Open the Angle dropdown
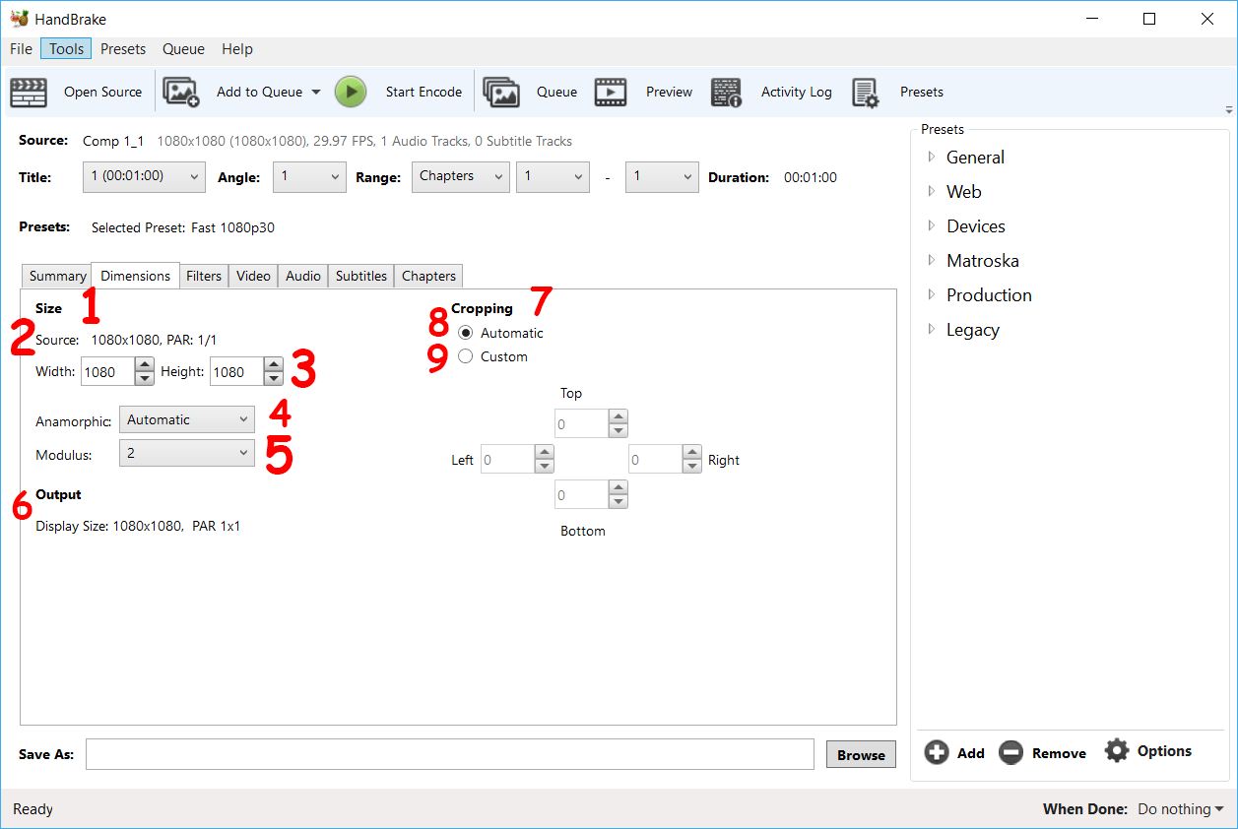This screenshot has height=829, width=1238. pos(309,177)
